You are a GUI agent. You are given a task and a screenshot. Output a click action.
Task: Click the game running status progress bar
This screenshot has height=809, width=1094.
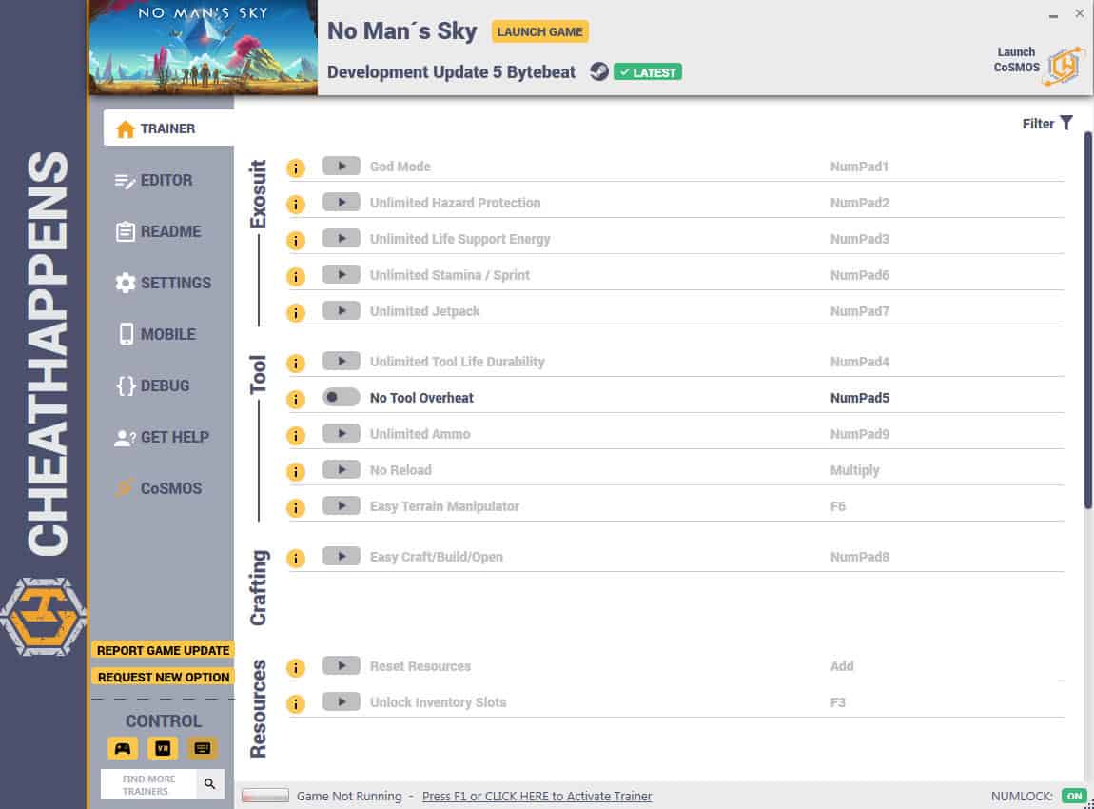265,796
